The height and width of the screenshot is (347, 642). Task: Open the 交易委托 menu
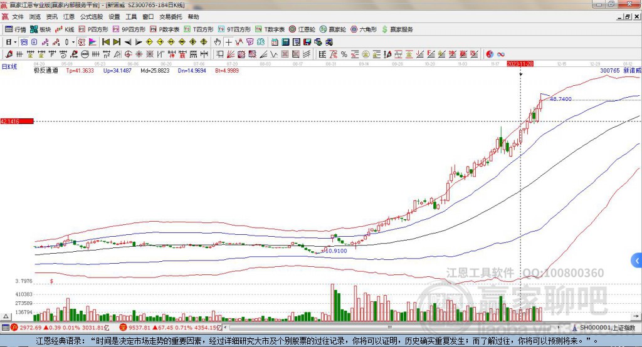tap(171, 17)
